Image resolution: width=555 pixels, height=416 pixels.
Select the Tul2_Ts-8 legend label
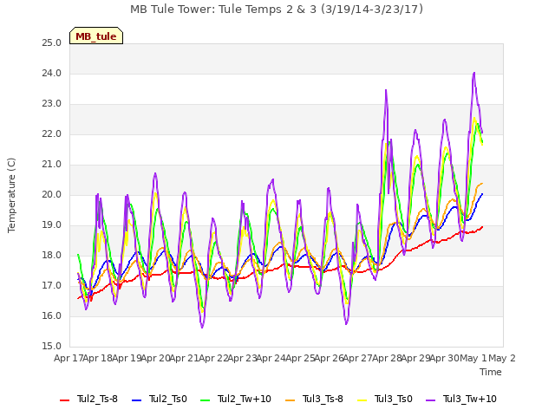[97, 400]
